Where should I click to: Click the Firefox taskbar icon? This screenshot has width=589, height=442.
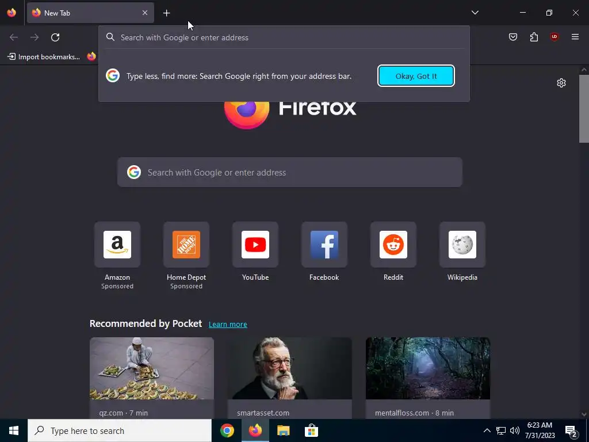pyautogui.click(x=255, y=430)
